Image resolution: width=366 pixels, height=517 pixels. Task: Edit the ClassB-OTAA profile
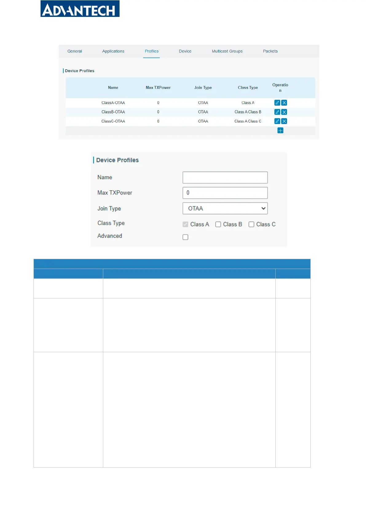[x=277, y=112]
